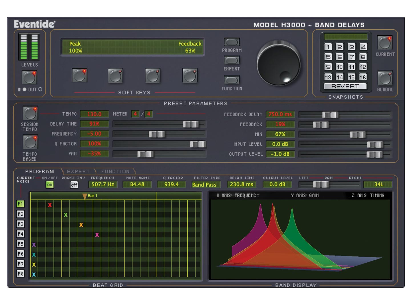Select snapshot 16
This screenshot has width=411, height=308.
(363, 77)
